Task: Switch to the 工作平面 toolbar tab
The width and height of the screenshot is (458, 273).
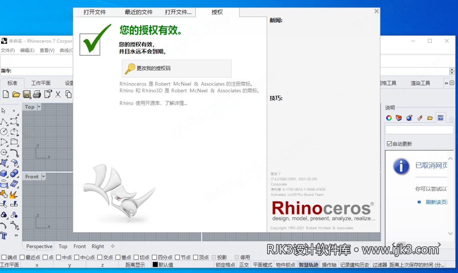Action: [x=41, y=83]
